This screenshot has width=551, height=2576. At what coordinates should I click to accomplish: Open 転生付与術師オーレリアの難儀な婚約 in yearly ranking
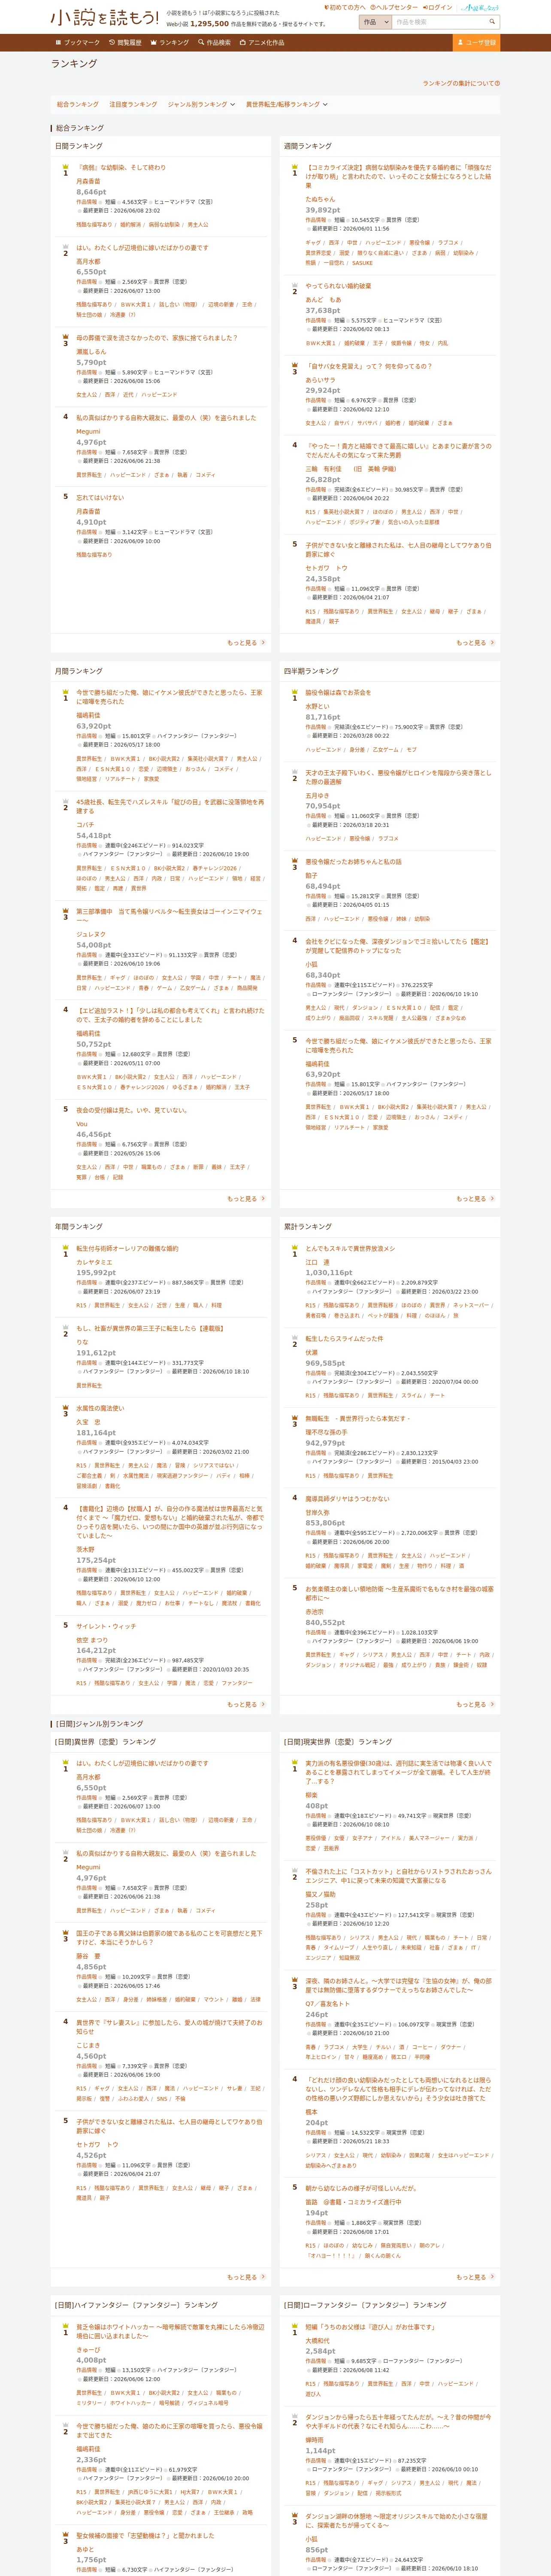[128, 1248]
